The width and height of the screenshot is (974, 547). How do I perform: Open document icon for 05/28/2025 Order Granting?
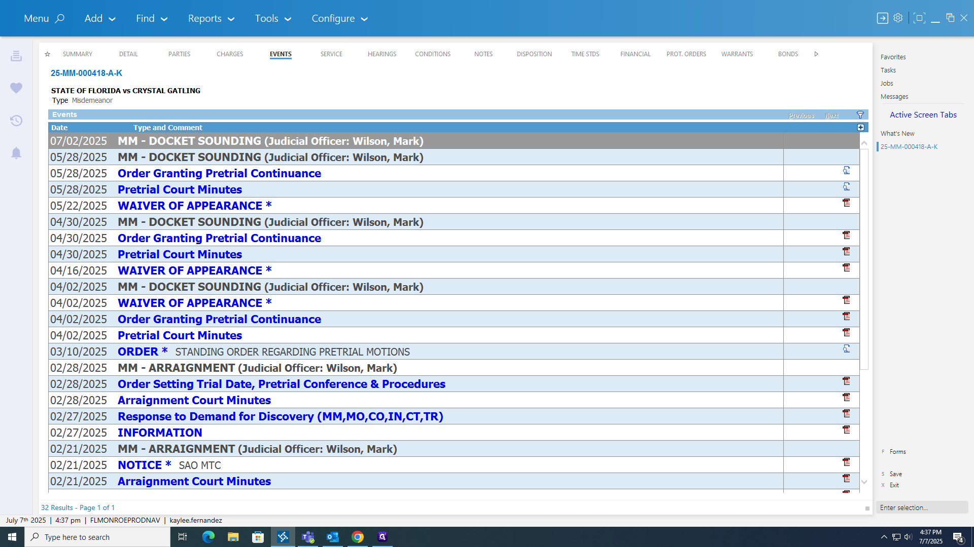[x=846, y=171]
